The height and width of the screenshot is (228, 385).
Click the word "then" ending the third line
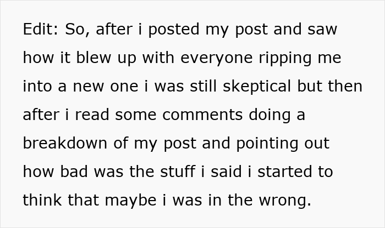coord(345,87)
